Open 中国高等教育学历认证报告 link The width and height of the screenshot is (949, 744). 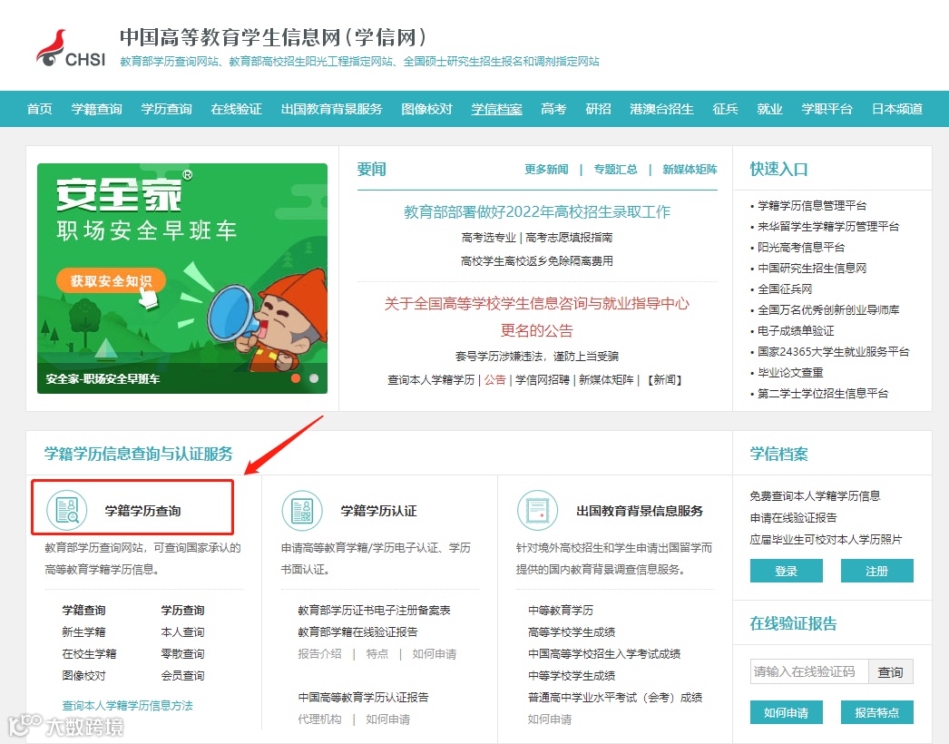click(x=363, y=698)
